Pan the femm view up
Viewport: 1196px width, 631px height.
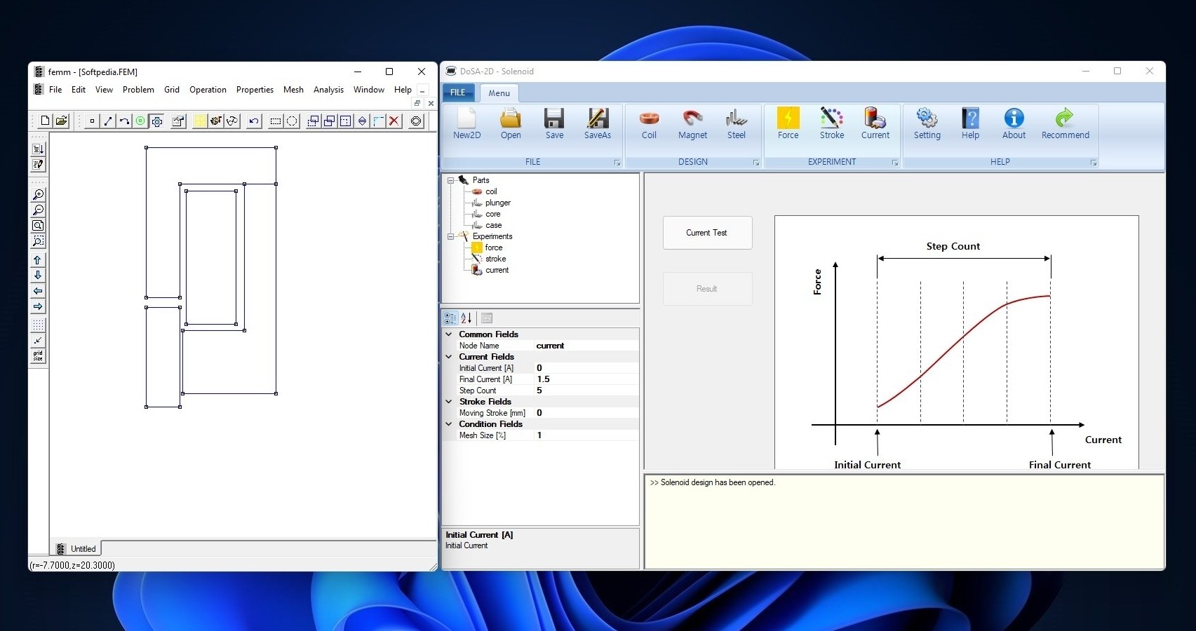point(38,259)
